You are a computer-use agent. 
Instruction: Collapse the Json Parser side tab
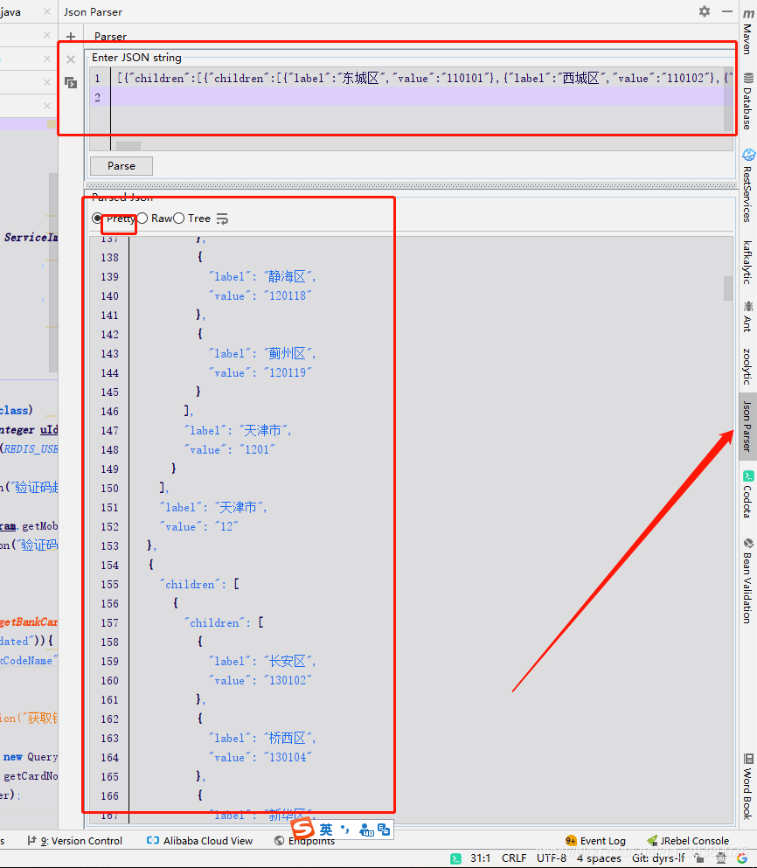[748, 427]
